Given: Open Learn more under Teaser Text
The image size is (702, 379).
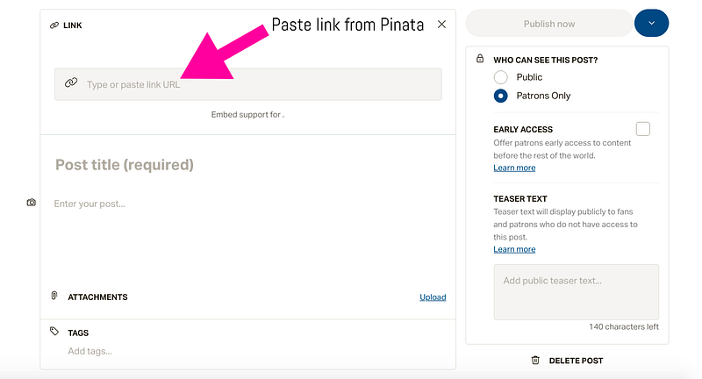Looking at the screenshot, I should [x=514, y=249].
